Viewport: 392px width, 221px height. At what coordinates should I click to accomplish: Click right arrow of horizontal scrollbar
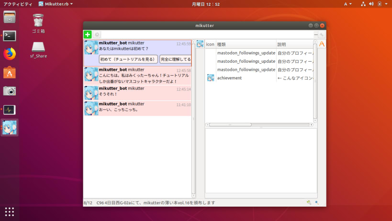coord(311,124)
